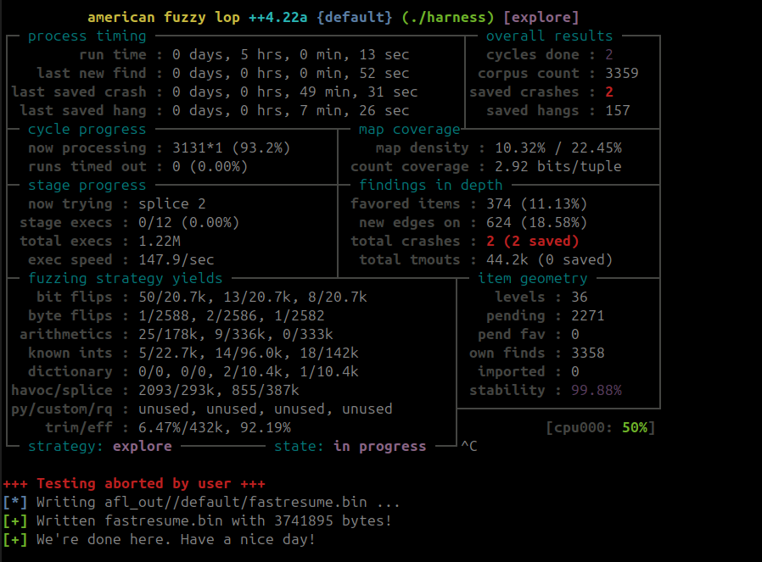
Task: Select the 'cycle progress' section header
Action: [x=87, y=130]
